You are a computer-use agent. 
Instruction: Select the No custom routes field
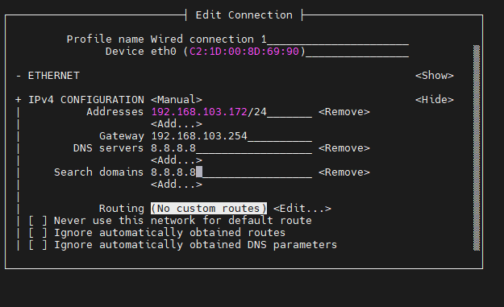tap(209, 209)
